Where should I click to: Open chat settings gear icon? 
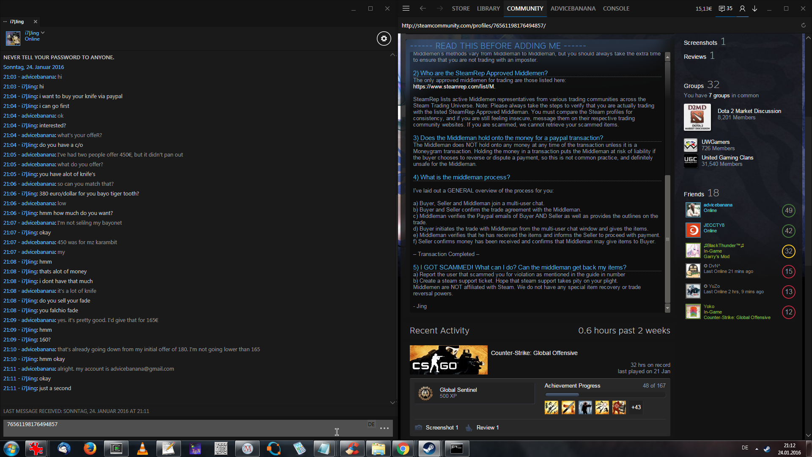coord(384,39)
